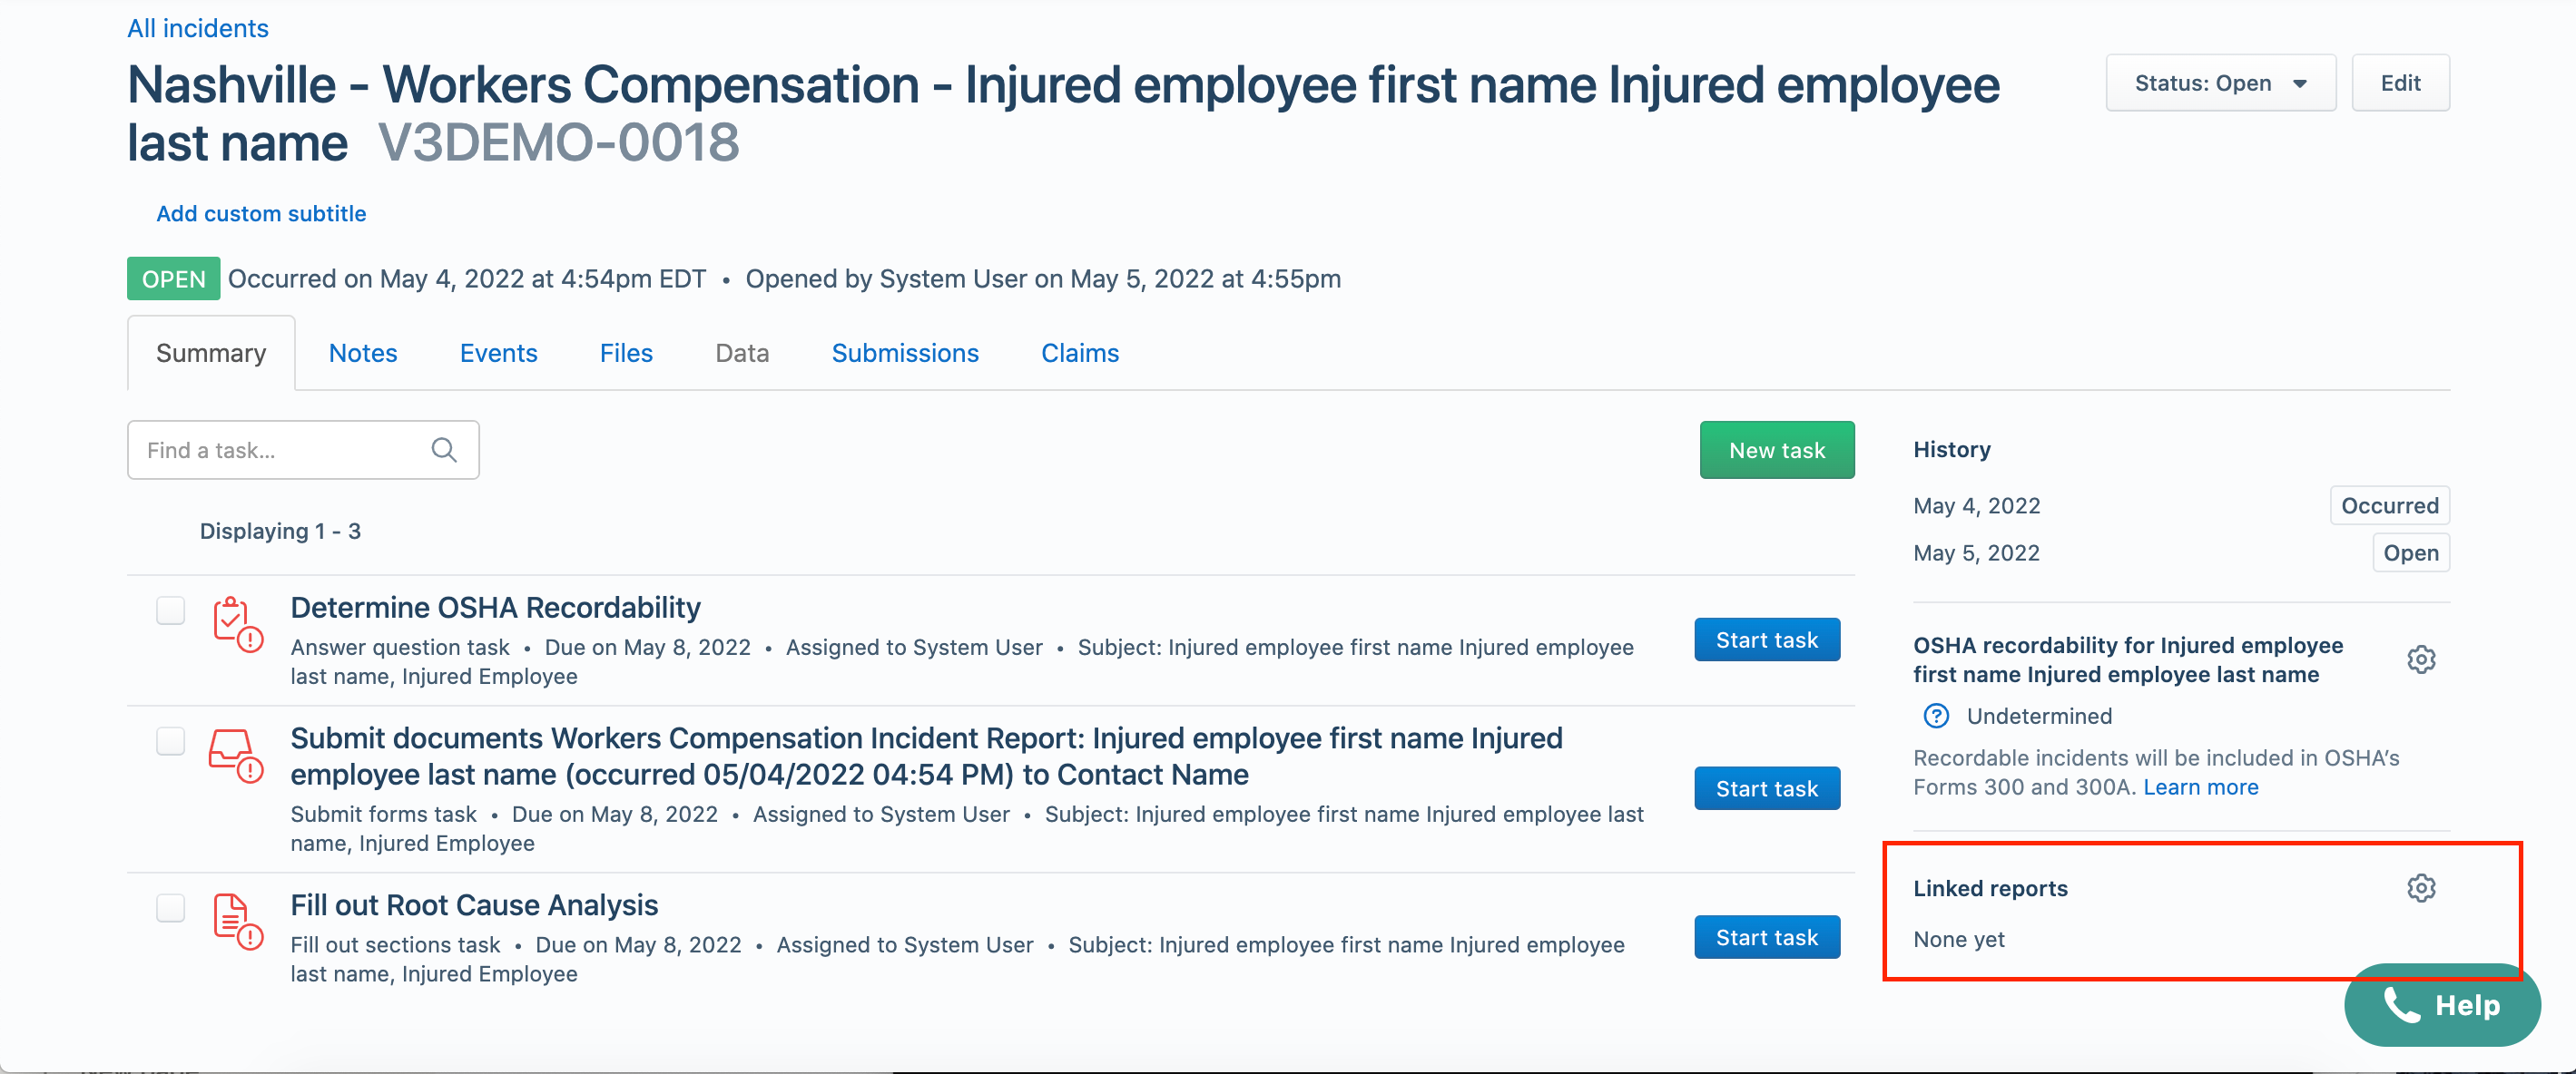Click the phone icon on Help button
Viewport: 2576px width, 1074px height.
click(2401, 1005)
